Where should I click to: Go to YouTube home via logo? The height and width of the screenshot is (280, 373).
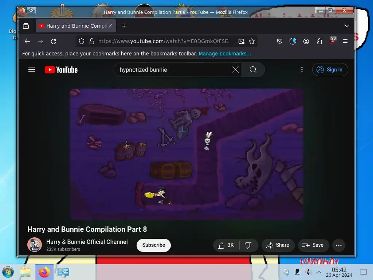coord(61,70)
